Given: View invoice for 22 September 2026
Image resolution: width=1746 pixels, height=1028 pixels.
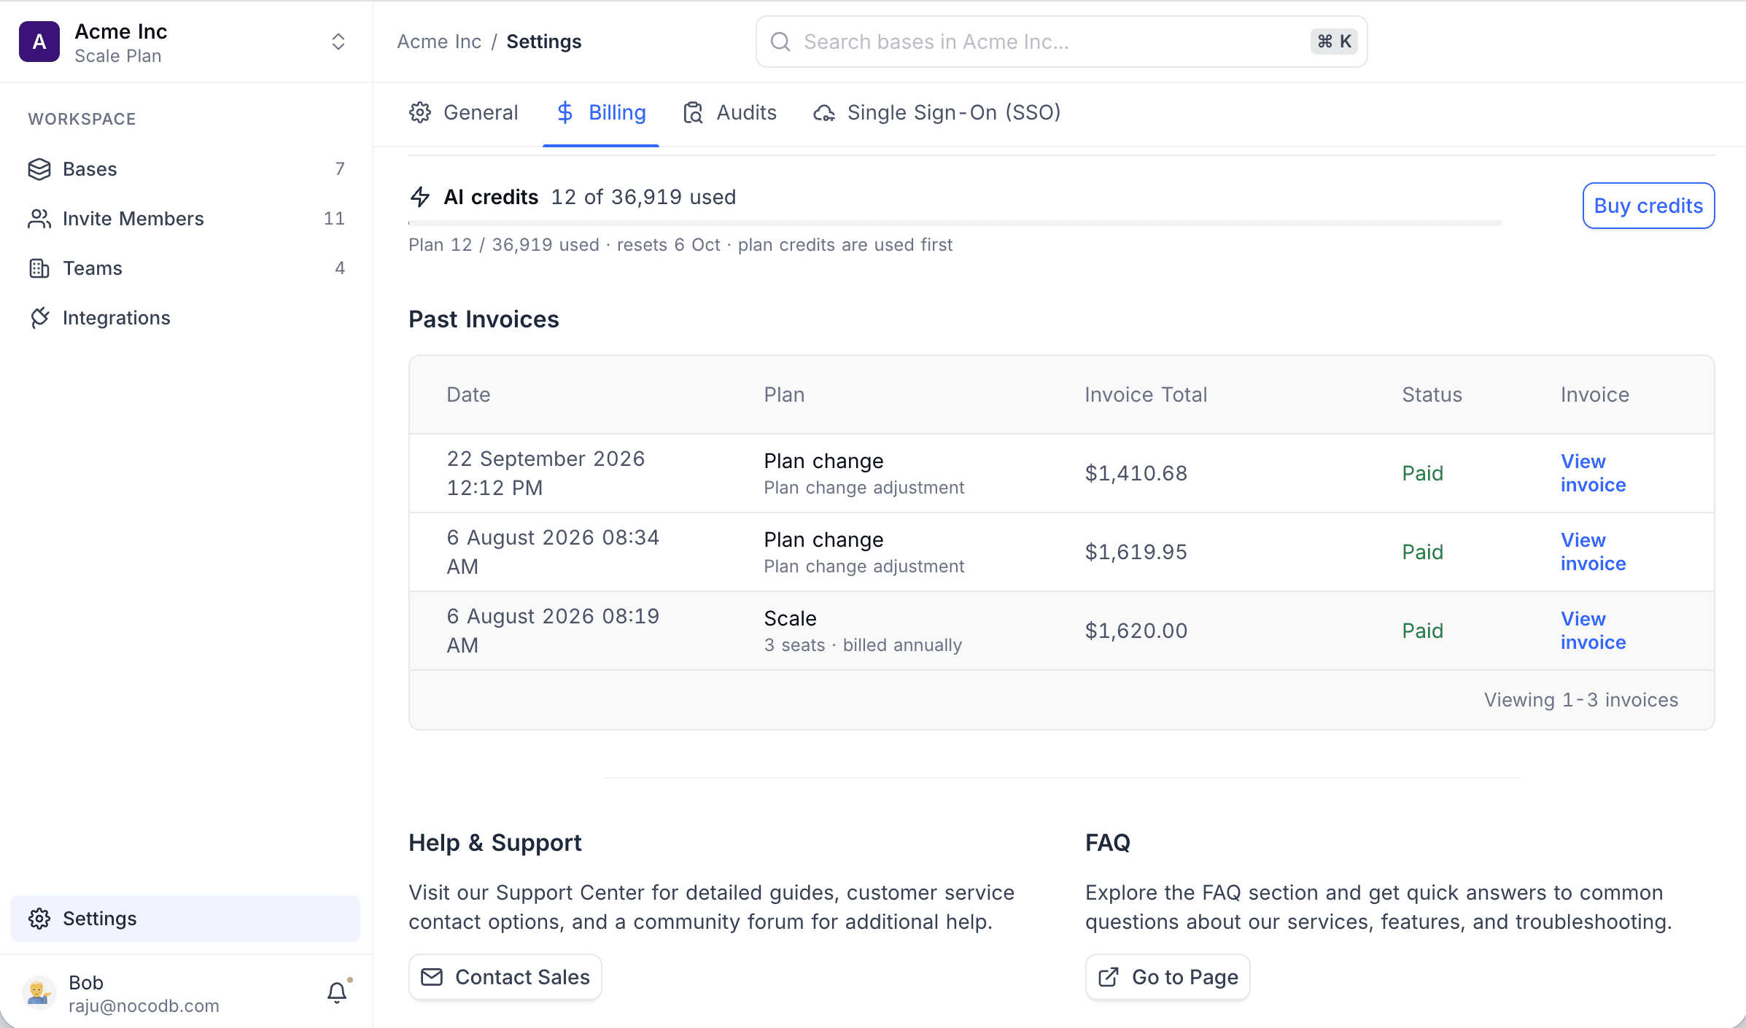Looking at the screenshot, I should (x=1593, y=473).
